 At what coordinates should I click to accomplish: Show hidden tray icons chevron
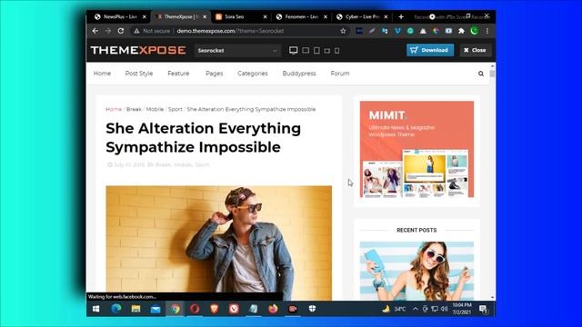pos(416,309)
